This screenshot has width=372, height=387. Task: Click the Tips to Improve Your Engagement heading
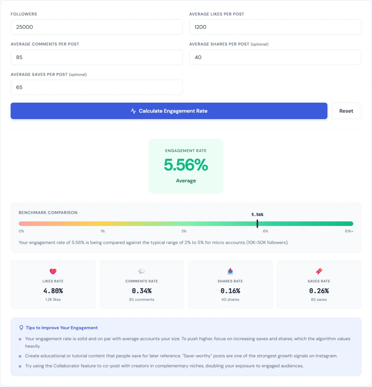pyautogui.click(x=61, y=328)
